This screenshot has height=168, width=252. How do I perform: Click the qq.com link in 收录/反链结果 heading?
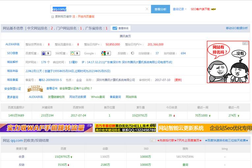[17, 141]
